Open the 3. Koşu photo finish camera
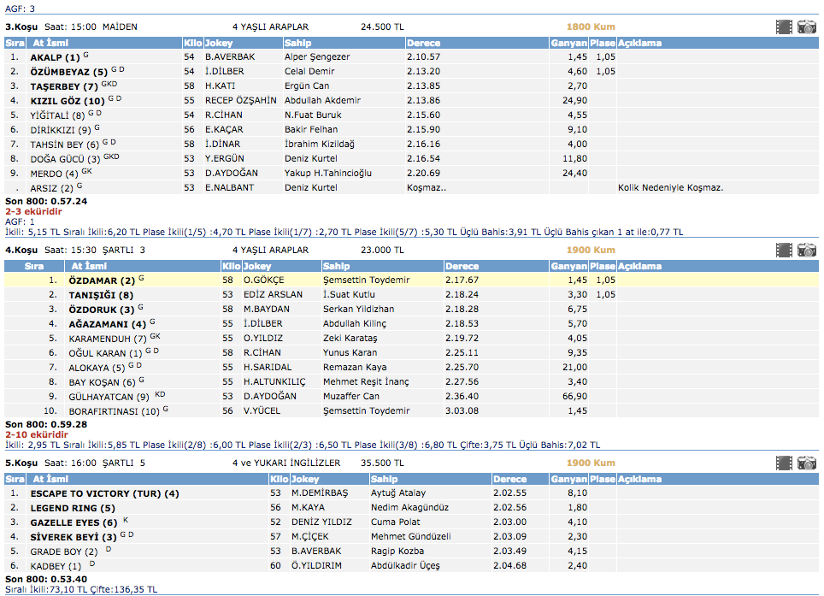Screen dimensions: 824x596 point(806,27)
